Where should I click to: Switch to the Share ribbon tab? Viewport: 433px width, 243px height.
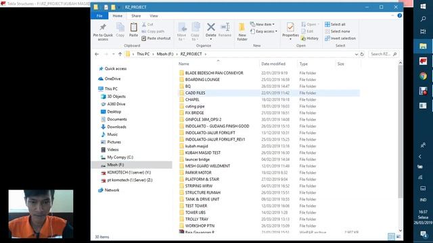[136, 16]
